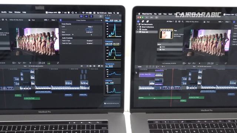
Task: Open titles and generators sidebar on right MacBook
Action: click(147, 21)
